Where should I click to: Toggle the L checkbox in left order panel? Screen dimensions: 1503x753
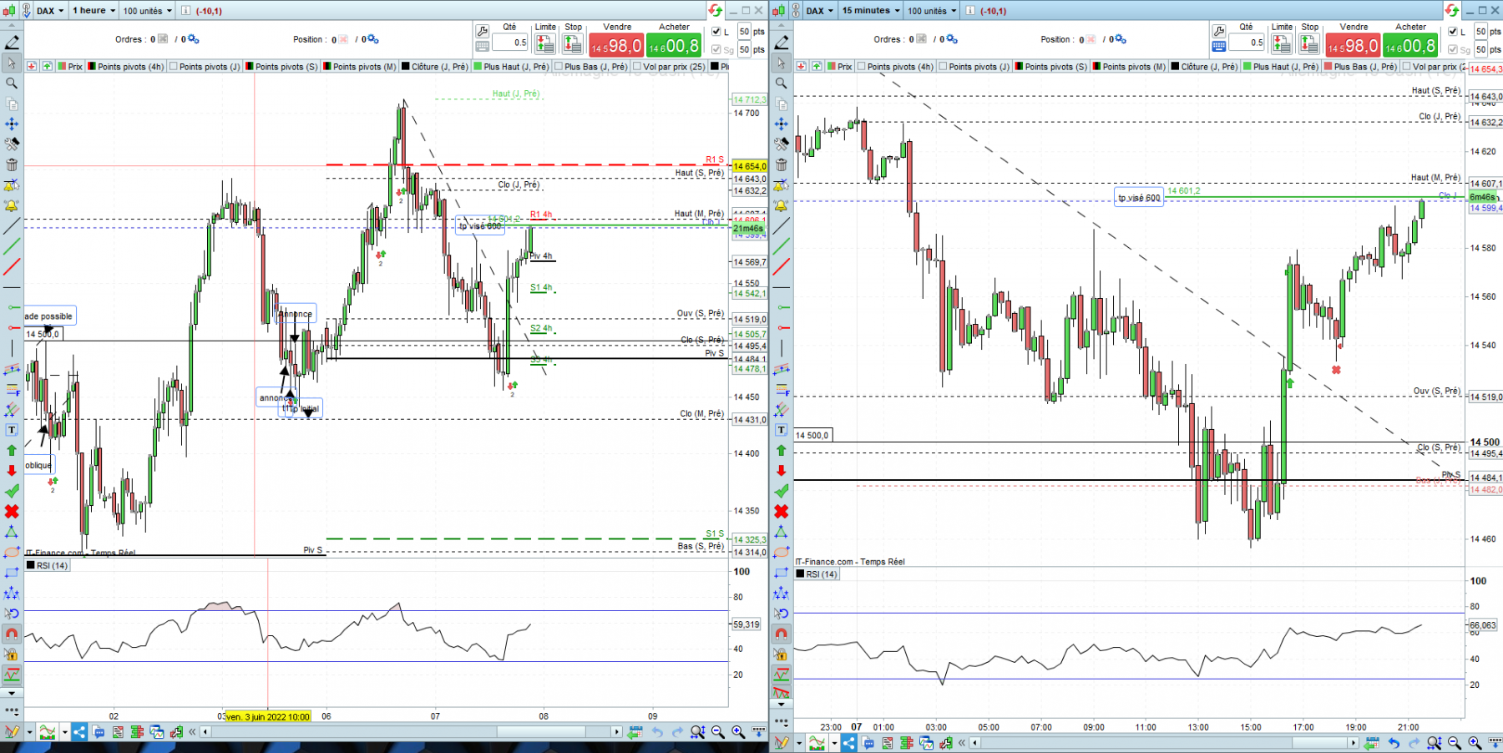(716, 31)
